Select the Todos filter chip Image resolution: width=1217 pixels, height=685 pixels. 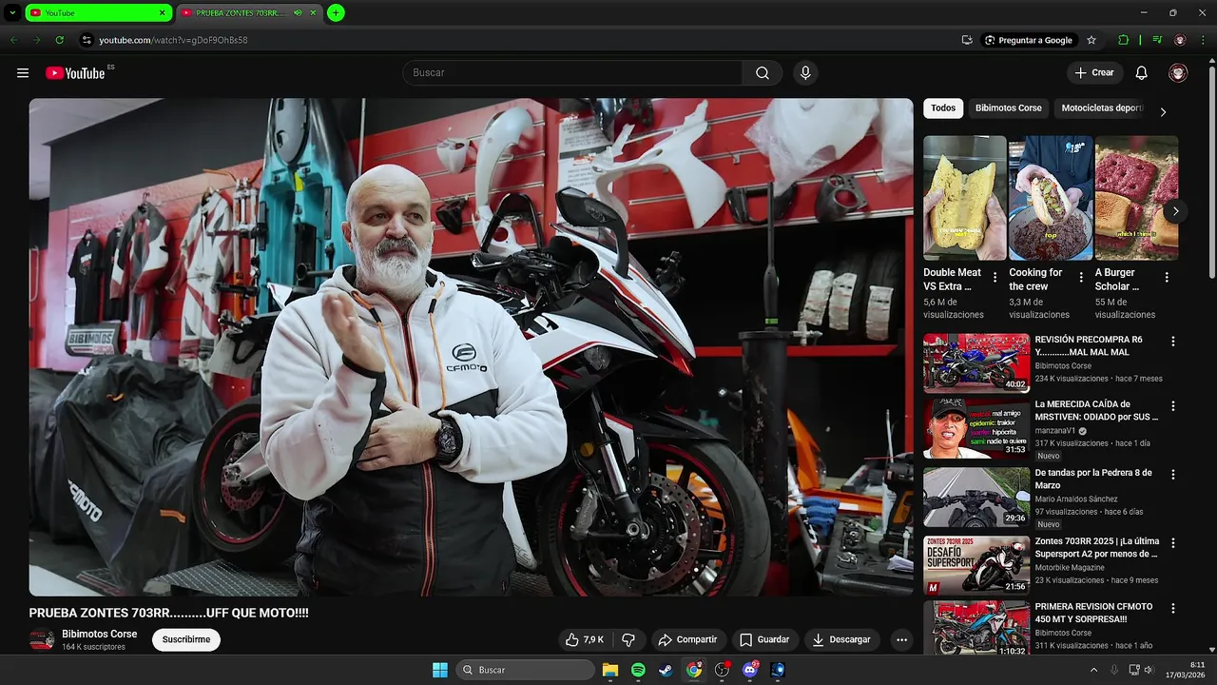tap(943, 108)
